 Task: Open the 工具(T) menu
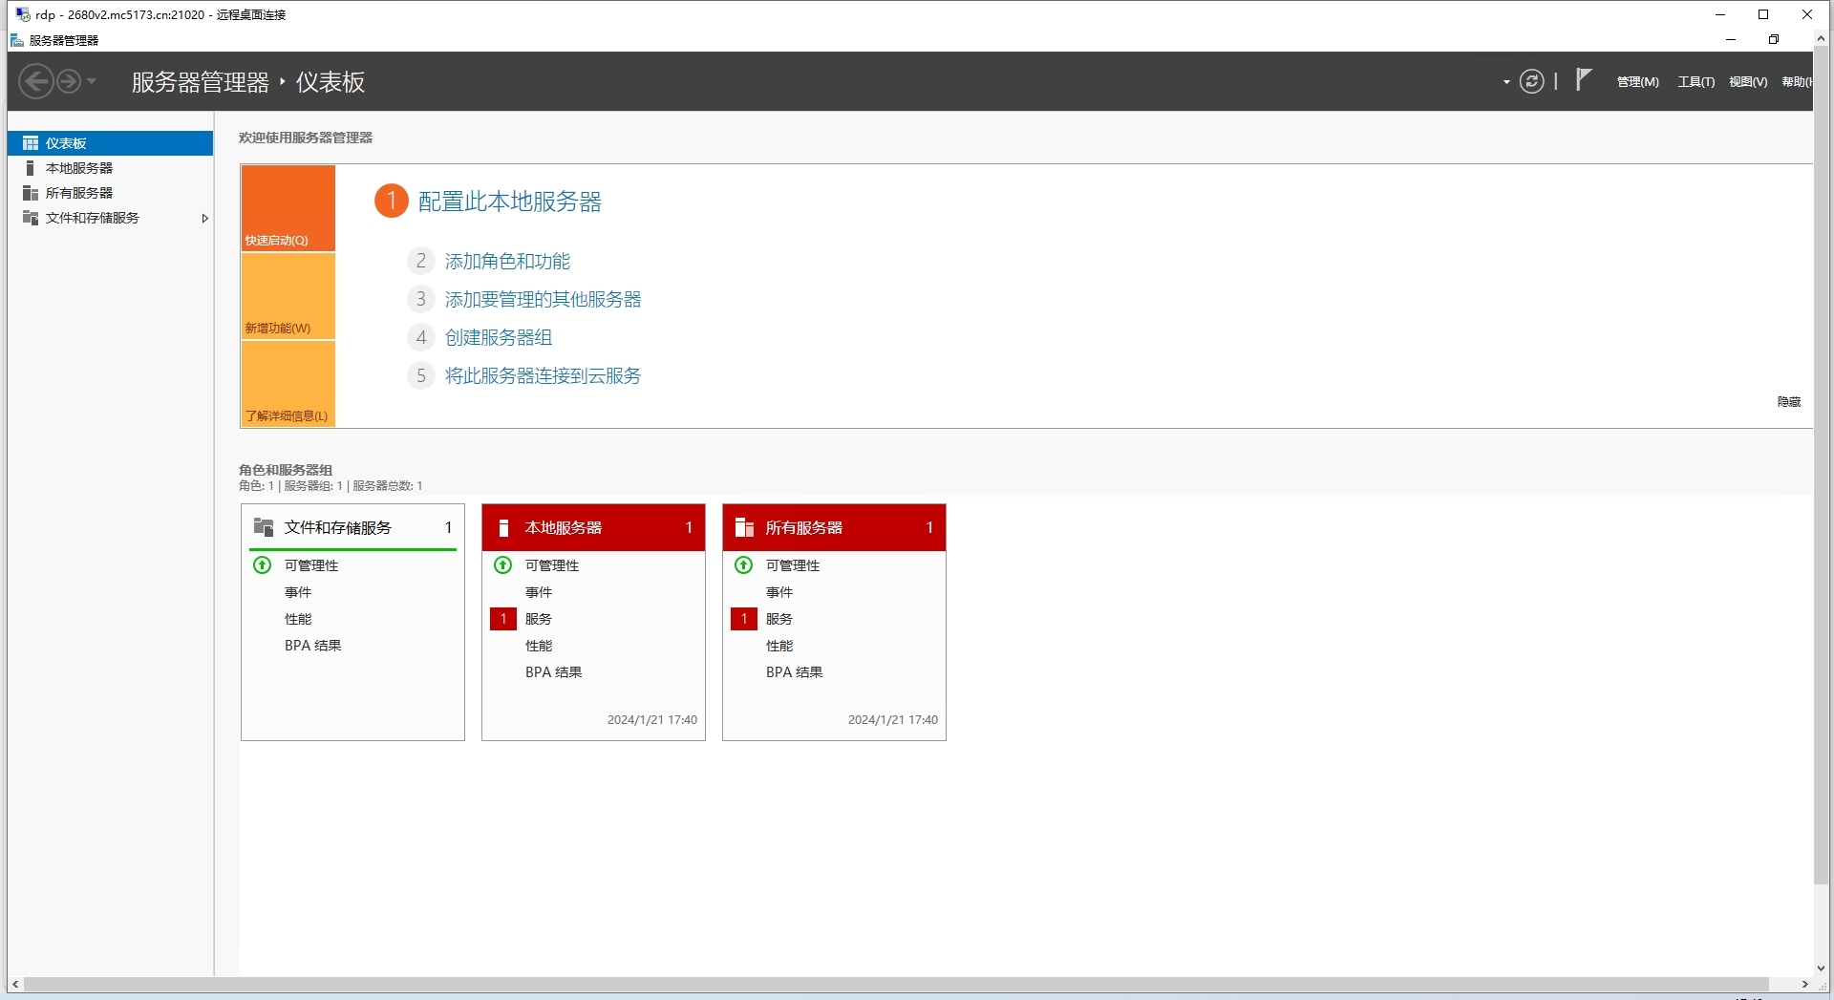pyautogui.click(x=1695, y=82)
